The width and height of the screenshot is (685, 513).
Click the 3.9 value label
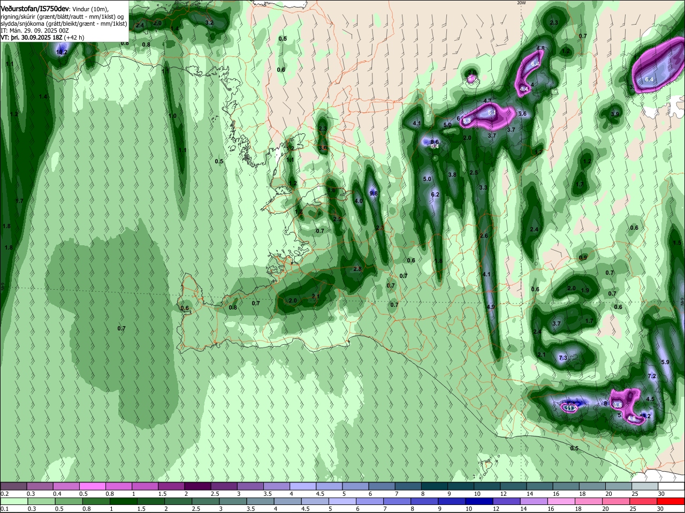(615, 114)
